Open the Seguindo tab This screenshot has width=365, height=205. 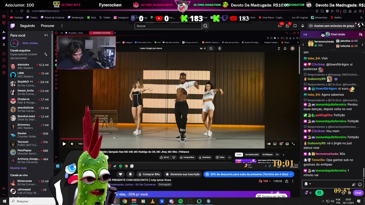[x=27, y=26]
